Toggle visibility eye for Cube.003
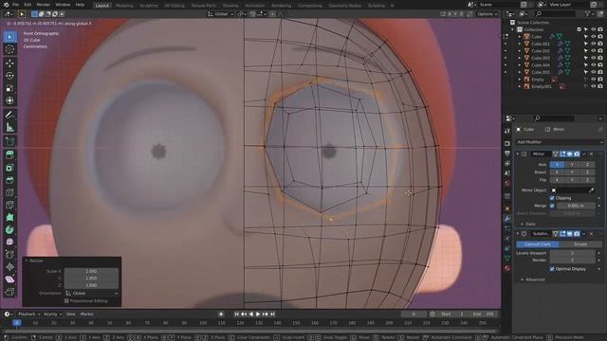Screen dimensions: 607x341 [593, 58]
